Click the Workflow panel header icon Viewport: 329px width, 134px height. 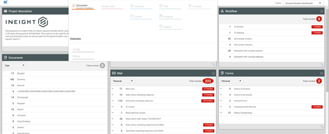coord(222,11)
